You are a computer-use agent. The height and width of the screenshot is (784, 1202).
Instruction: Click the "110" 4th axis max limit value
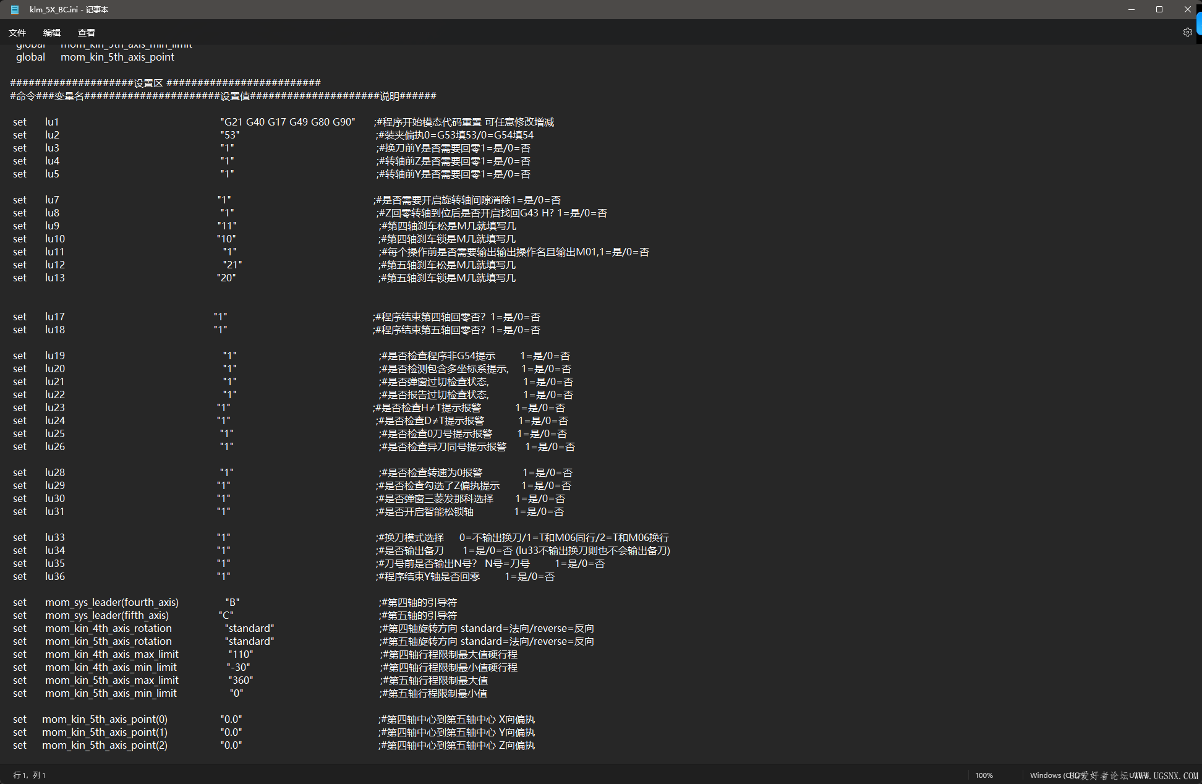pos(241,654)
